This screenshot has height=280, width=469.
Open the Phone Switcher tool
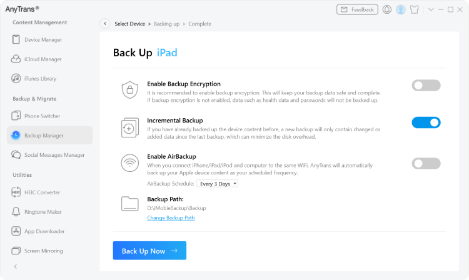tap(42, 116)
